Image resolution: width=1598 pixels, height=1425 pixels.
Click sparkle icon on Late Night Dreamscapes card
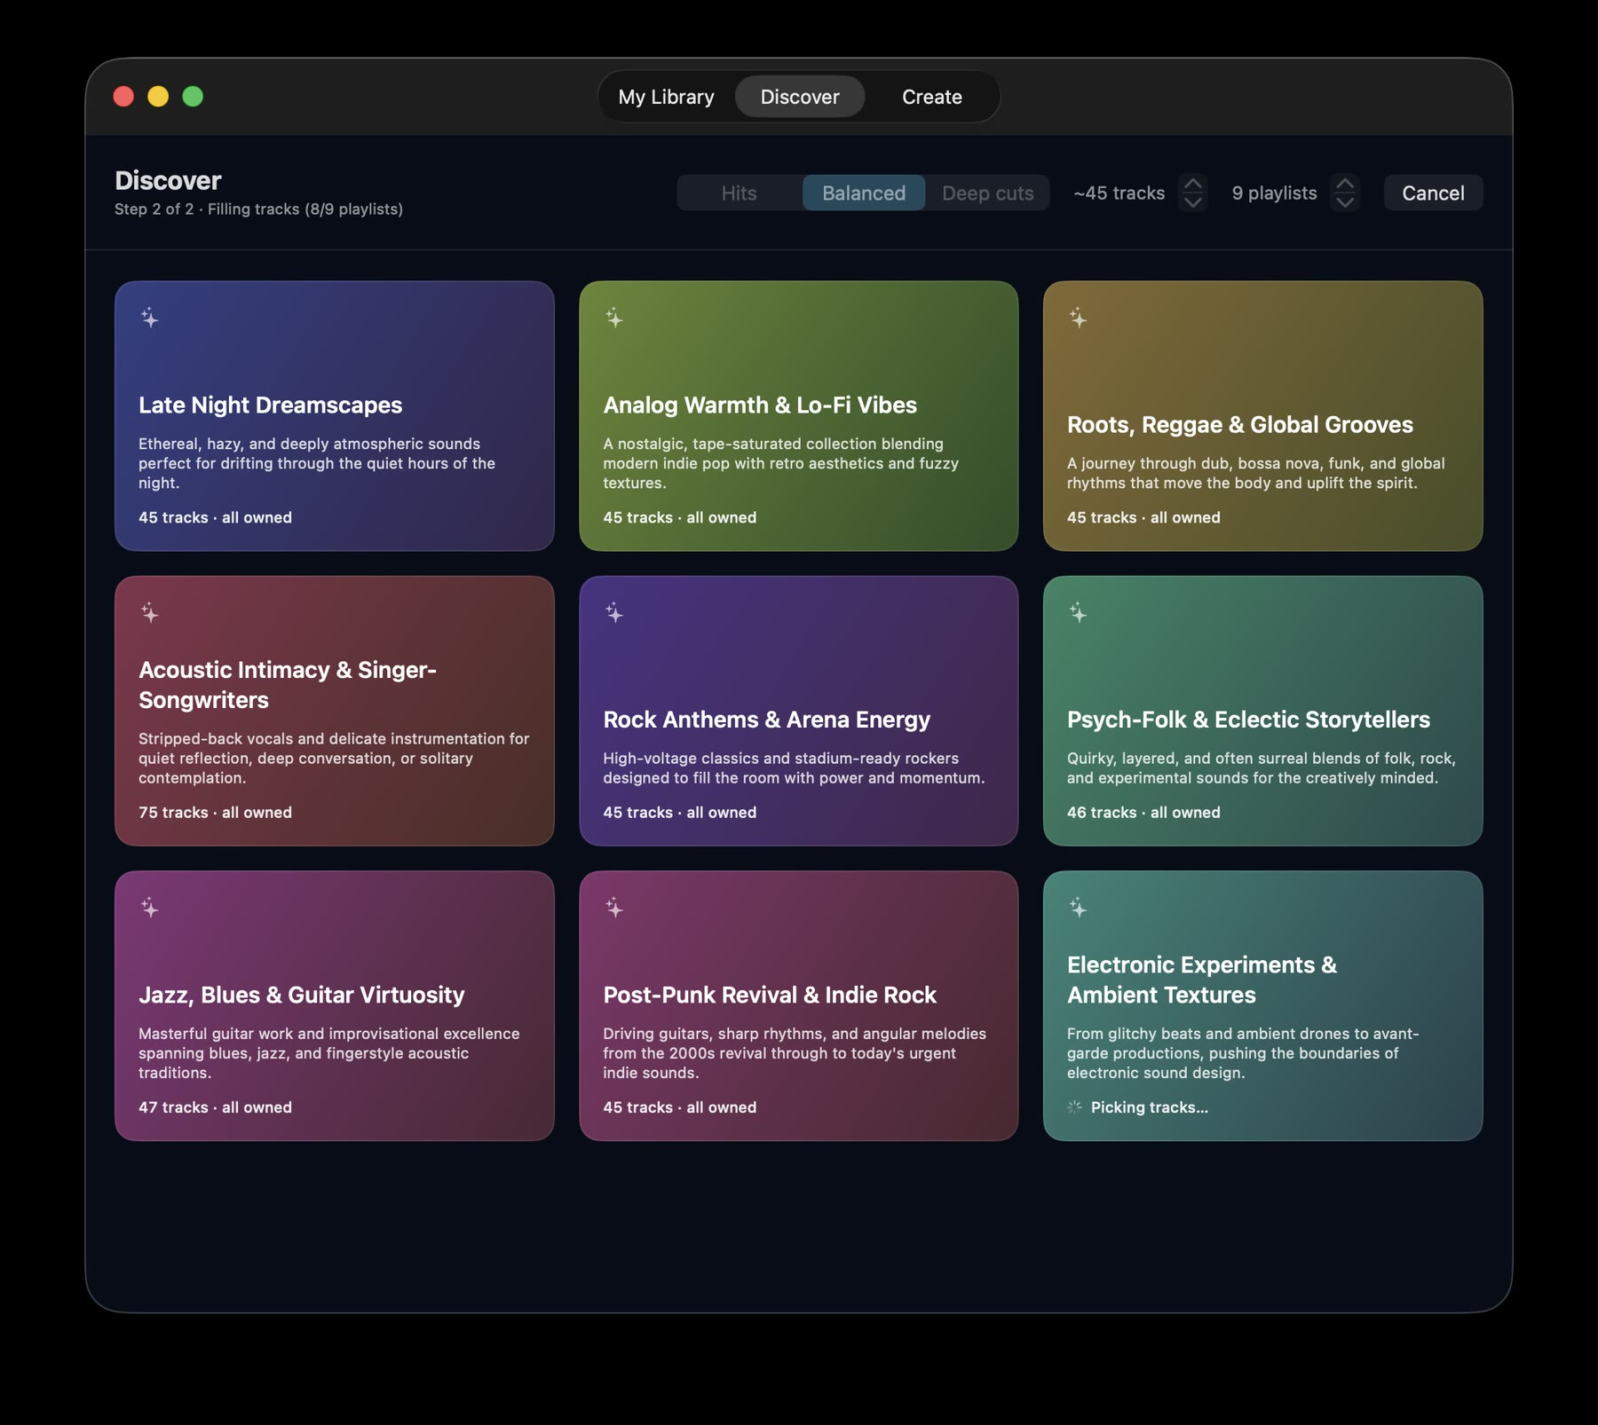(150, 318)
